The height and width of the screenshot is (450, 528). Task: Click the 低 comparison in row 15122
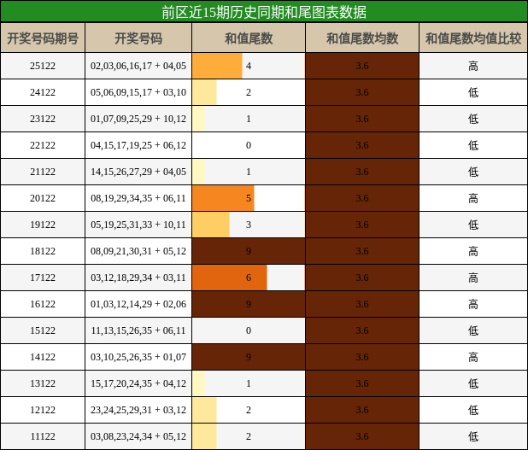click(473, 330)
